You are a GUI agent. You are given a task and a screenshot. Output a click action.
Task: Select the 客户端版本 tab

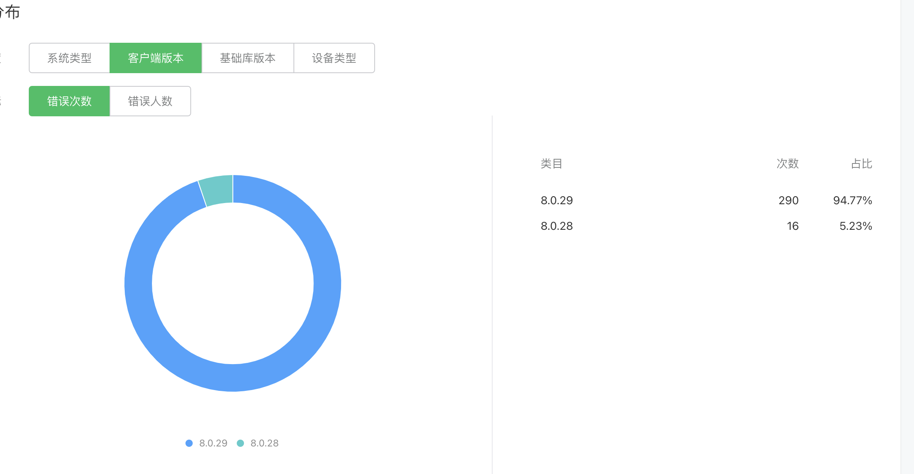156,58
